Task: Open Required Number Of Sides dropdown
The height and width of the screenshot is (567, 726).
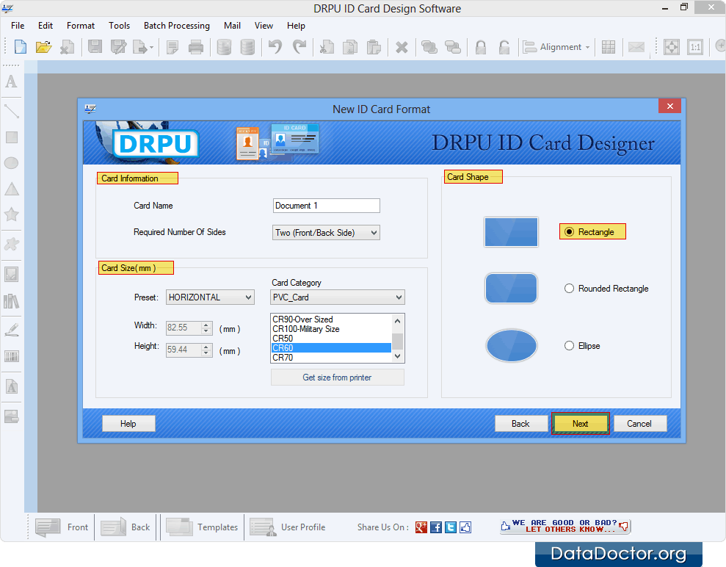Action: coord(326,233)
